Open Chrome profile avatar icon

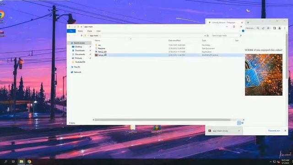[x=280, y=28]
